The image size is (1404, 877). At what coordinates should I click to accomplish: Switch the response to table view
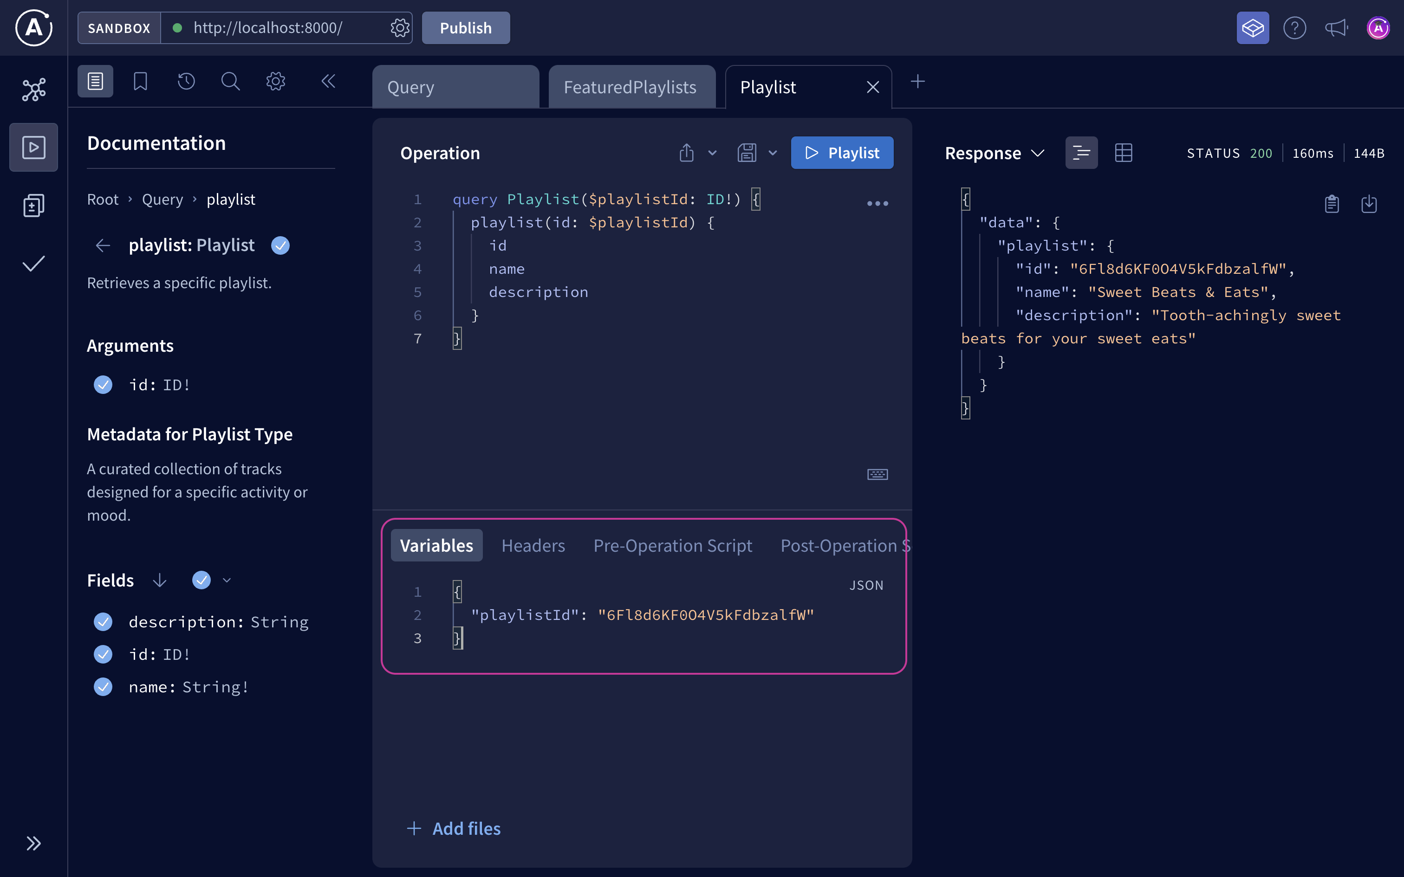pyautogui.click(x=1124, y=152)
